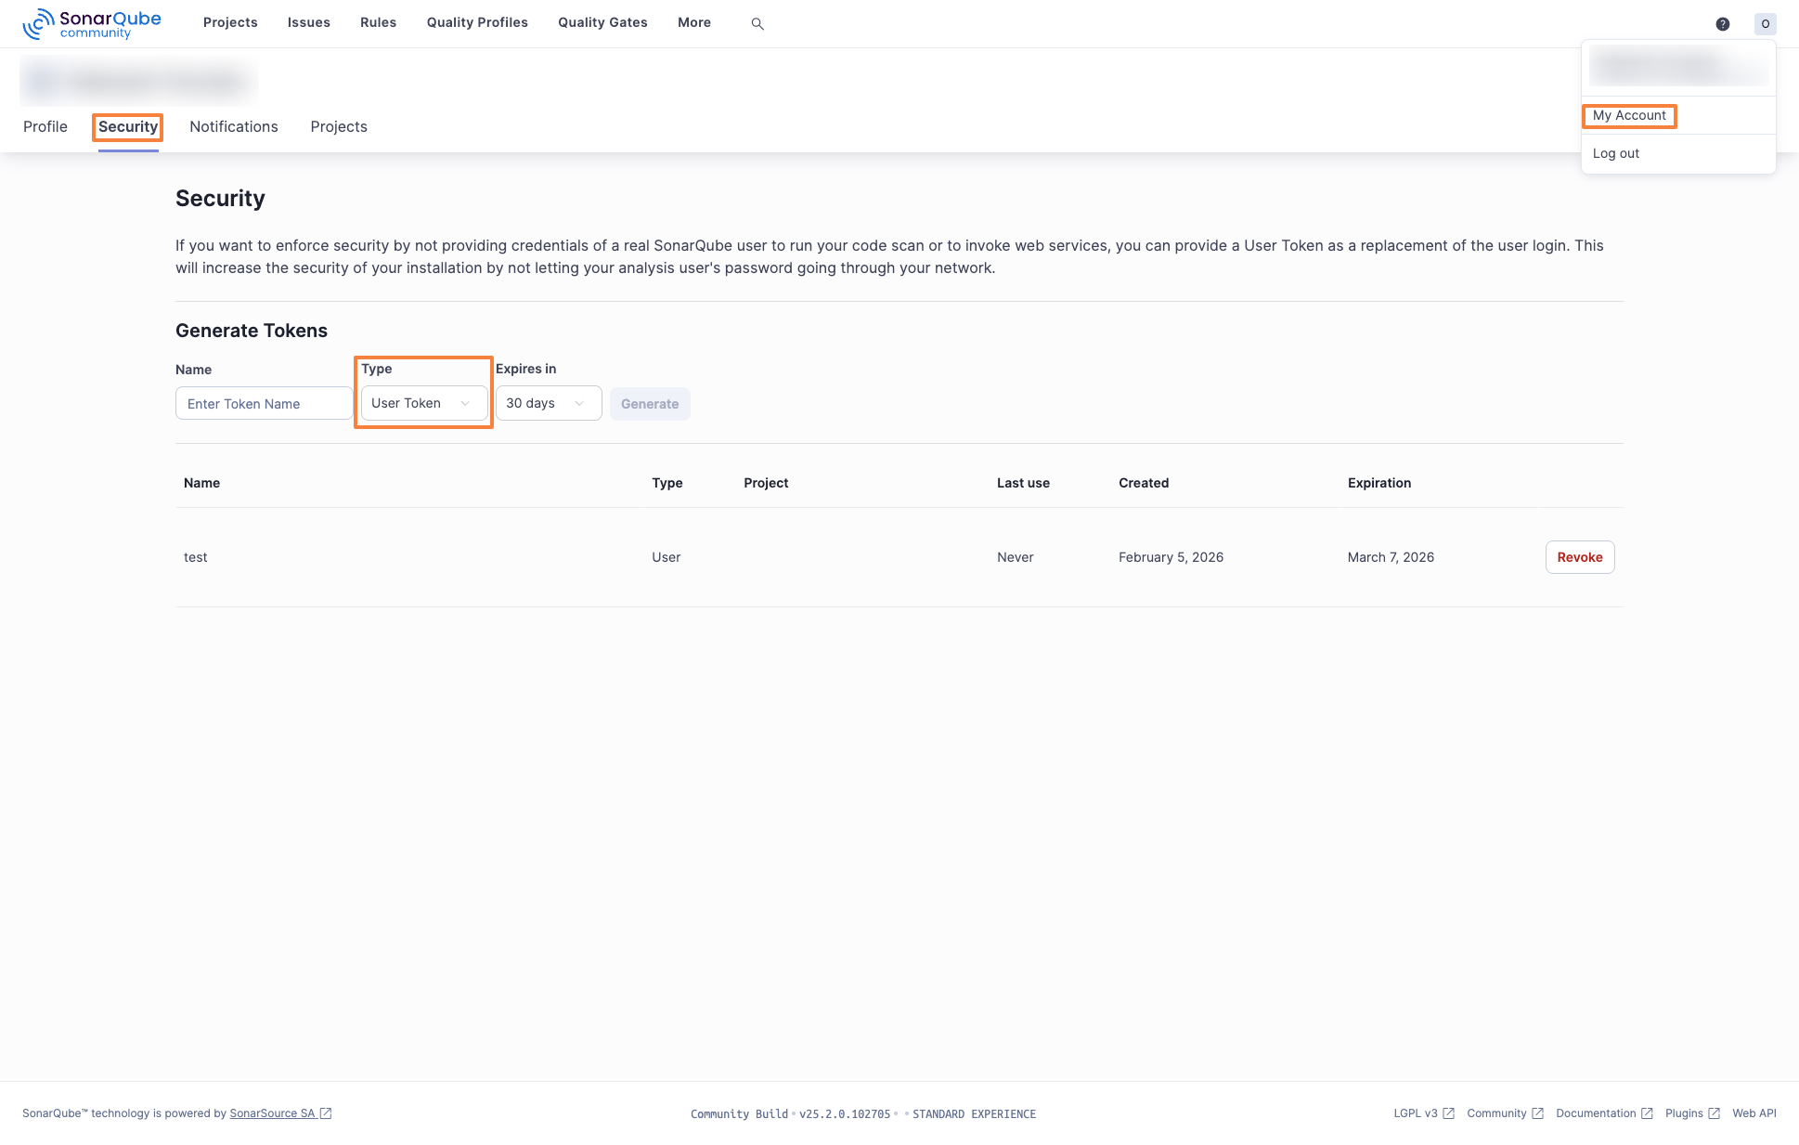Click the help question mark icon
This screenshot has height=1145, width=1799.
click(1723, 22)
